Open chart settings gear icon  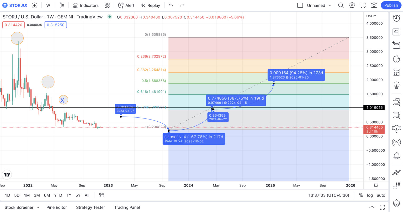pos(352,5)
